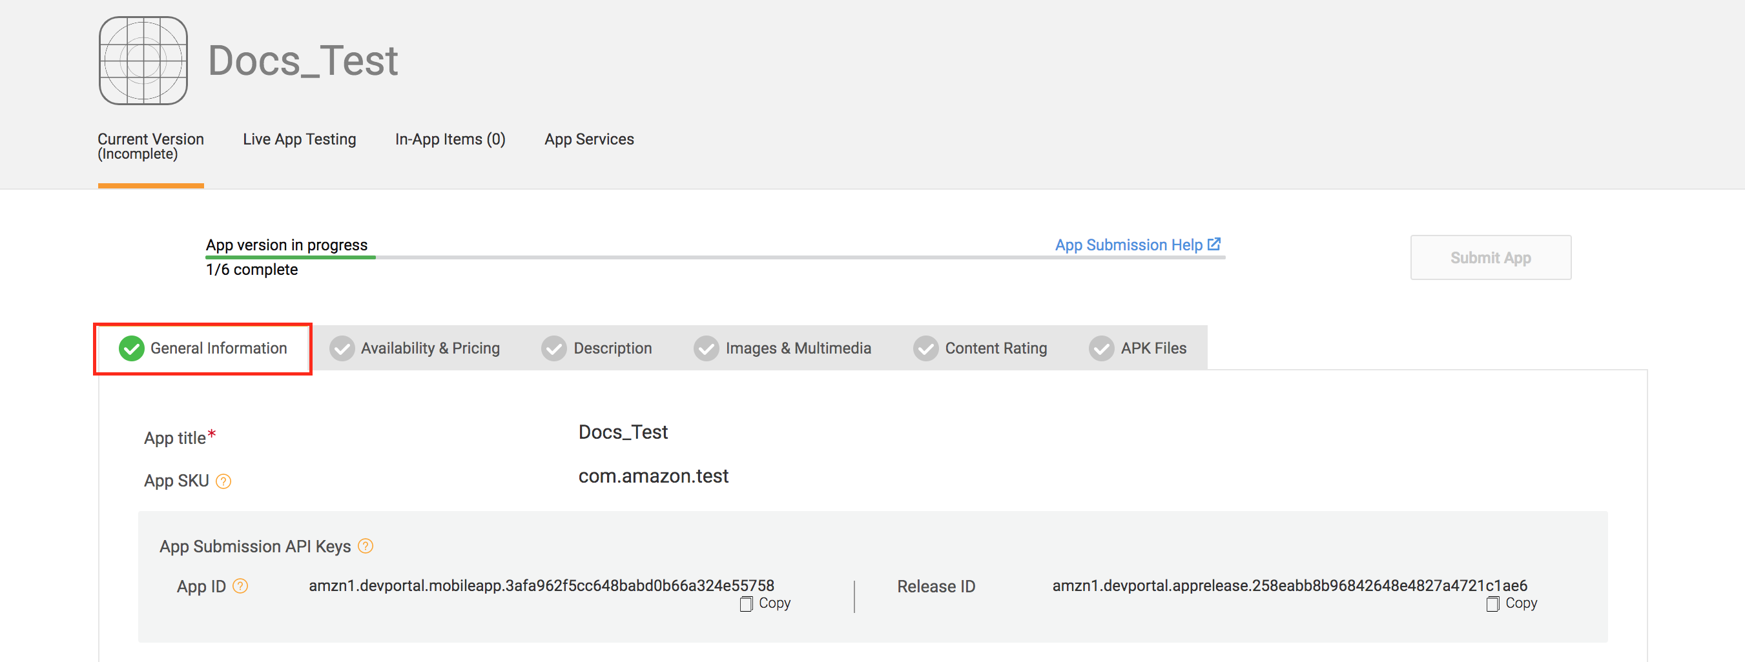Click the external link icon beside Submission Help
1745x662 pixels.
click(x=1215, y=244)
